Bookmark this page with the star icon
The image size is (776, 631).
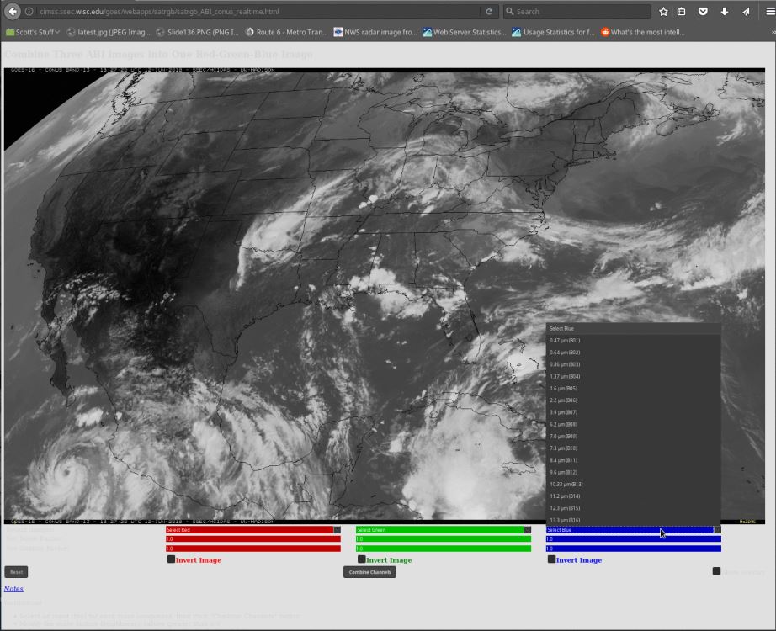click(x=663, y=12)
